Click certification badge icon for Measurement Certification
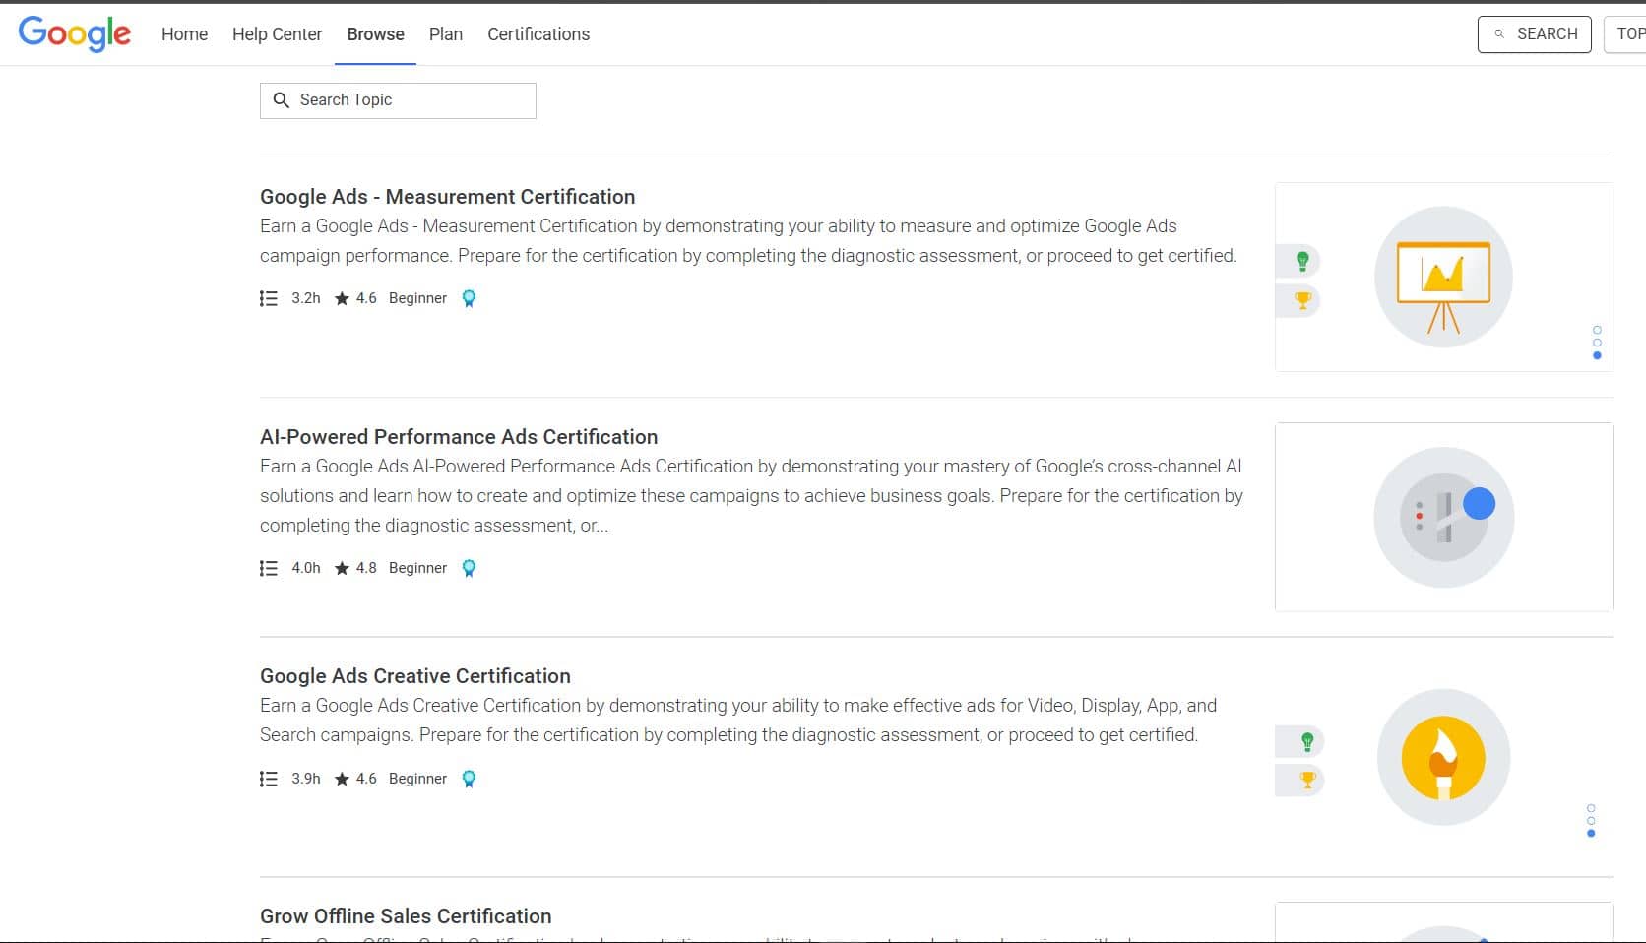 click(x=470, y=298)
